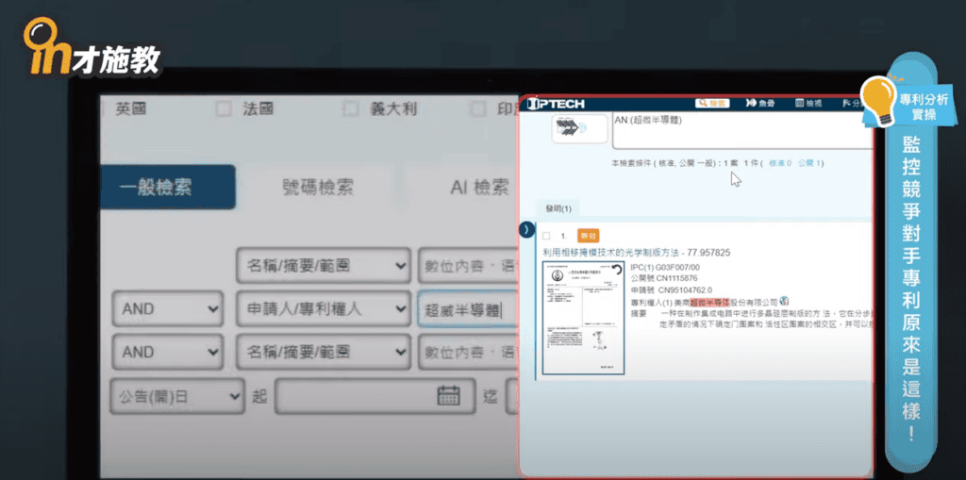Image resolution: width=966 pixels, height=480 pixels.
Task: Open the first AND operator dropdown
Action: point(167,308)
